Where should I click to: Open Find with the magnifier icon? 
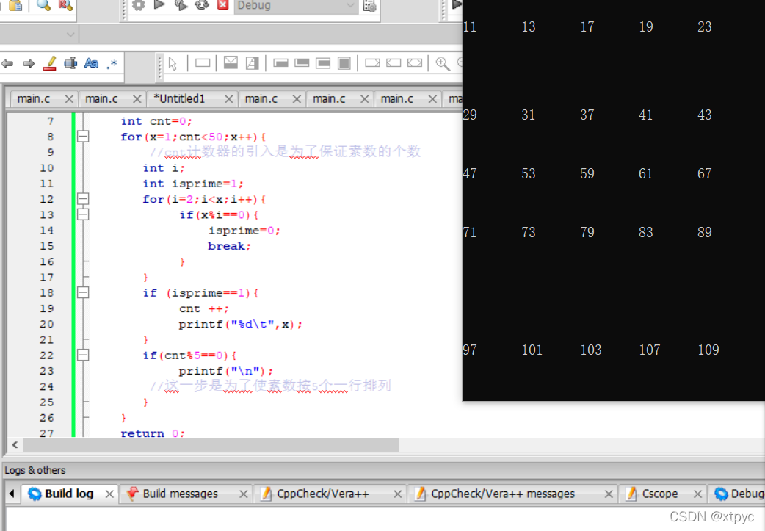pyautogui.click(x=43, y=5)
